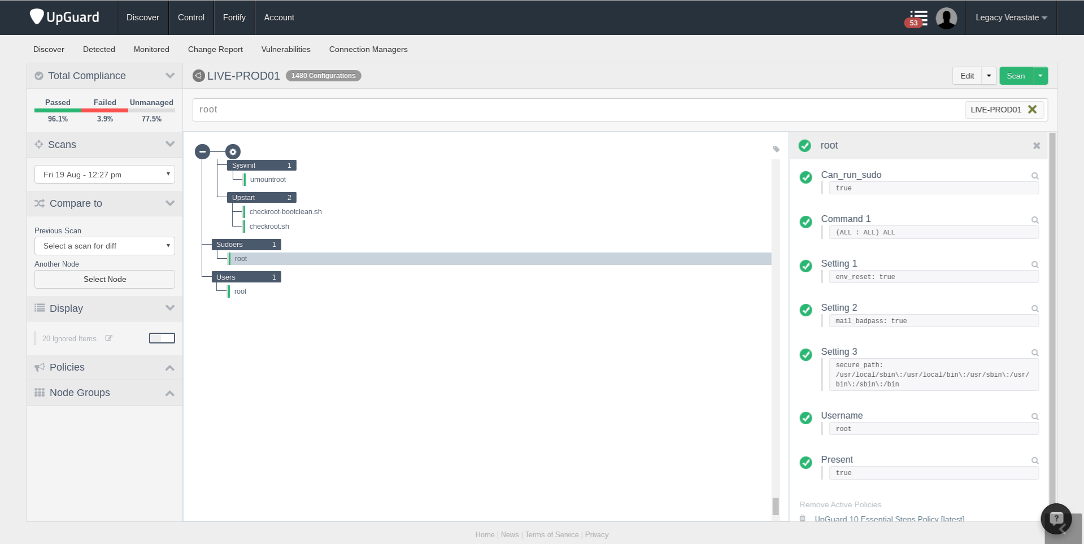Collapse the Display section
Viewport: 1084px width, 544px height.
coord(170,308)
